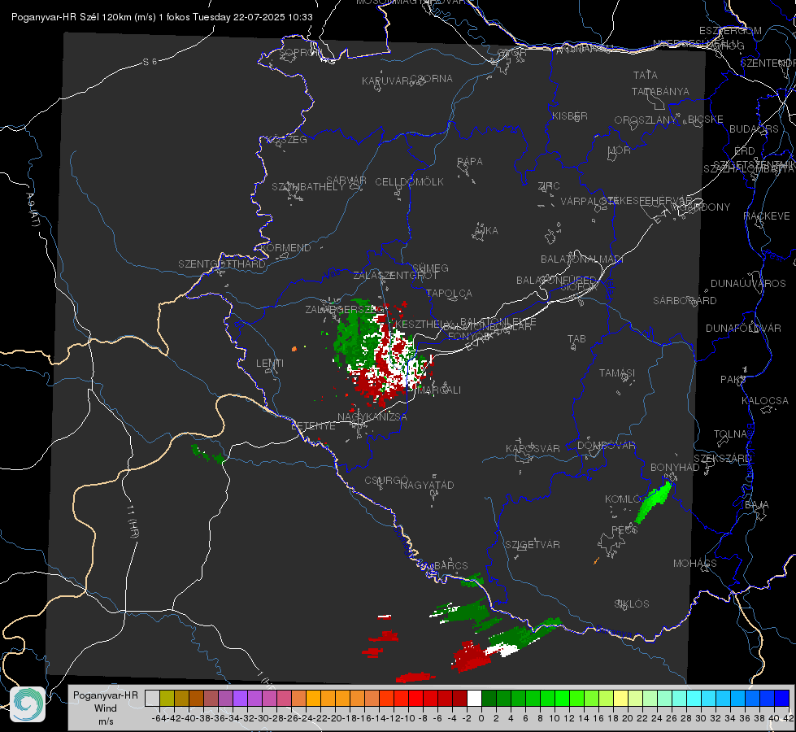Click the bright green echo between Komló and Bonyhád
The image size is (796, 732).
(x=654, y=502)
